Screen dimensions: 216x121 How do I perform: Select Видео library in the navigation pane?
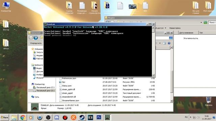[x=37, y=68]
